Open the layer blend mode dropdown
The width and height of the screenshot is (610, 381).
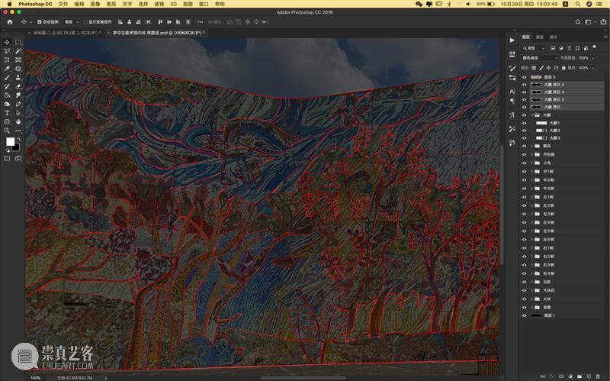point(540,58)
